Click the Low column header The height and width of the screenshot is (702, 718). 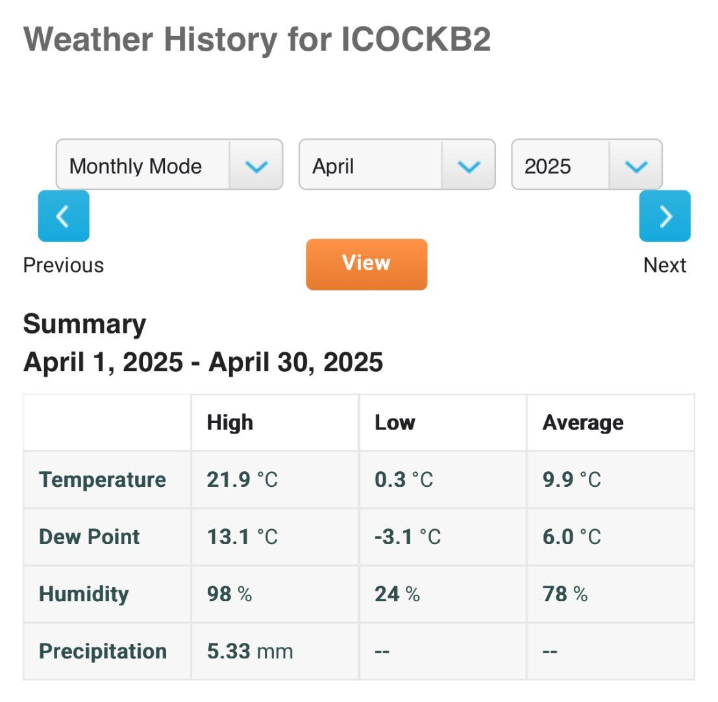pyautogui.click(x=395, y=422)
